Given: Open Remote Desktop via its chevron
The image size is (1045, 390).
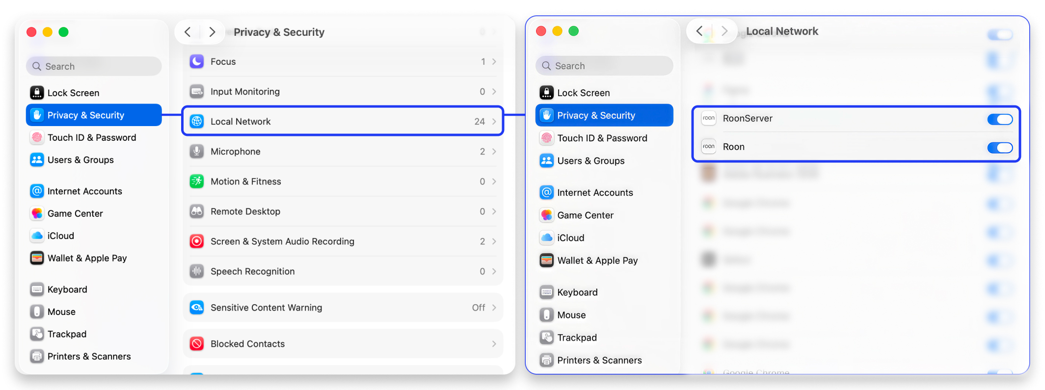Looking at the screenshot, I should [494, 211].
